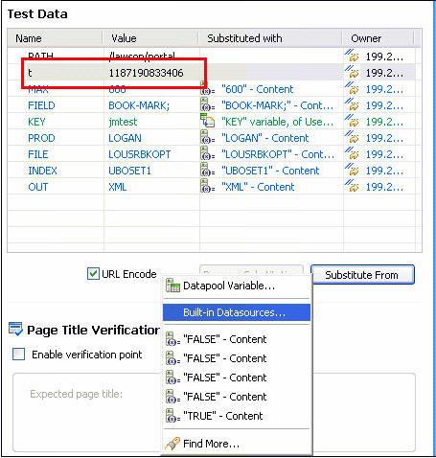436x458 pixels.
Task: Click into Expected page title field
Action: [214, 412]
